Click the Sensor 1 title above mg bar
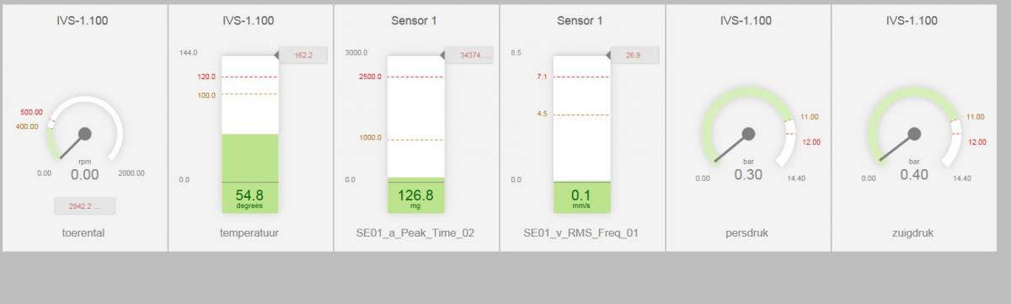The image size is (1011, 304). (x=416, y=20)
